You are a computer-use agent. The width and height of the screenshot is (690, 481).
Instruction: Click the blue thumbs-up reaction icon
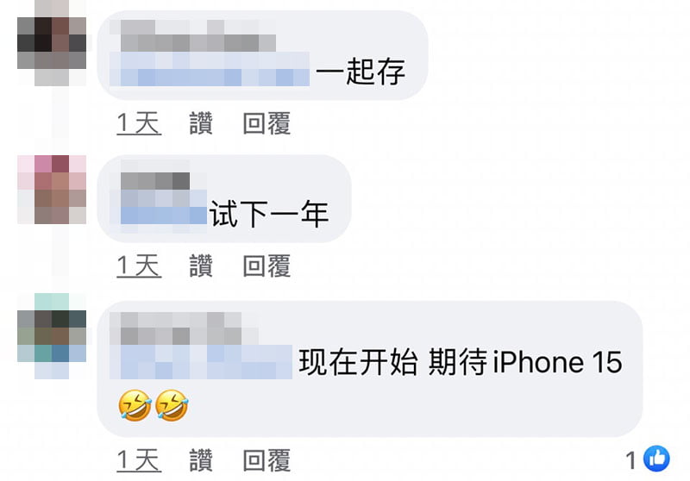coord(656,458)
